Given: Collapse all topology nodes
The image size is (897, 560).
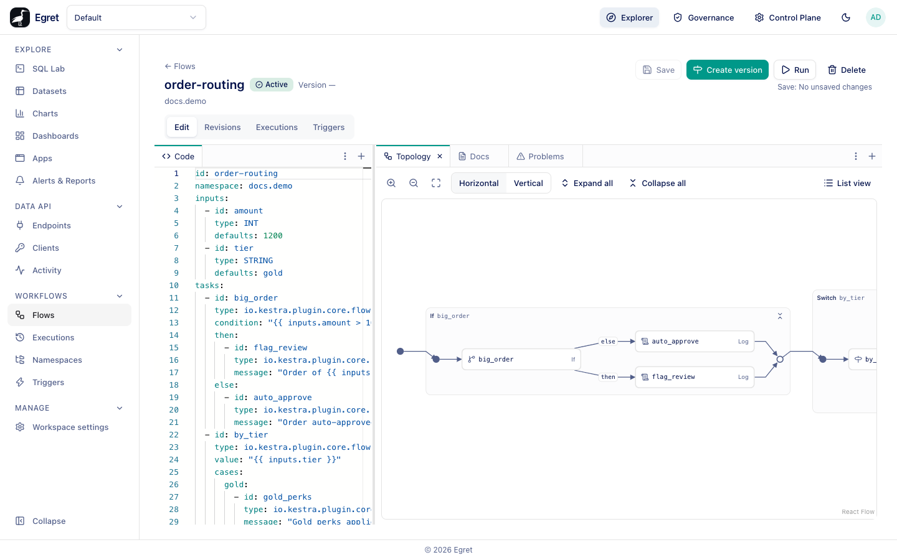Looking at the screenshot, I should click(x=657, y=183).
